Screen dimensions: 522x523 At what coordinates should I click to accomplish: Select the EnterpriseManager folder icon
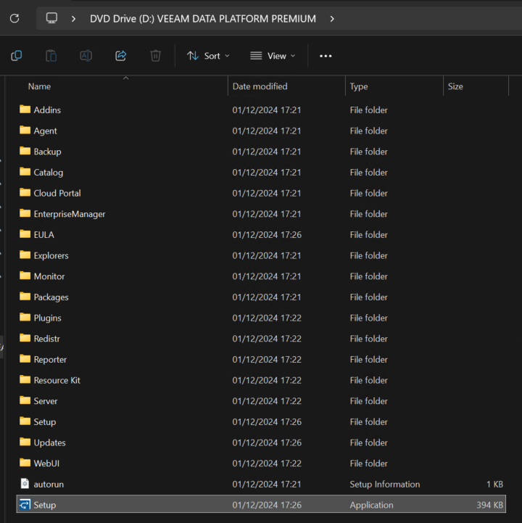coord(25,213)
